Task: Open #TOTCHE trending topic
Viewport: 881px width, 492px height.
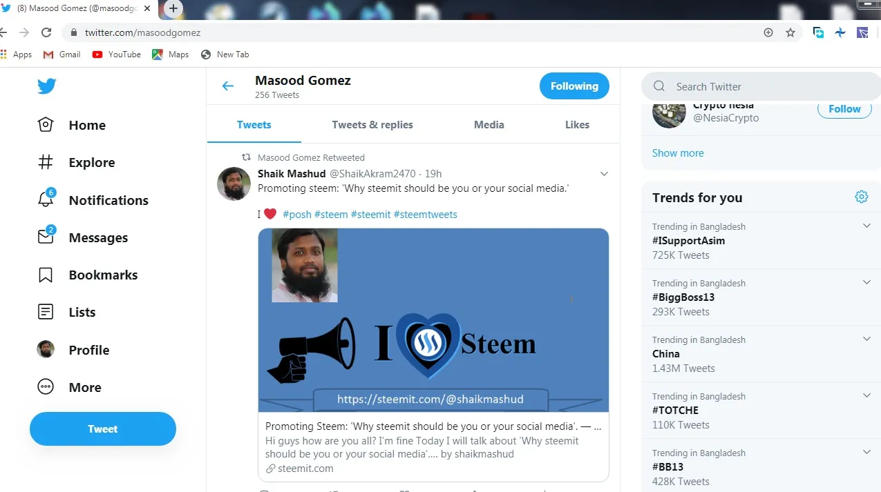Action: [x=675, y=411]
